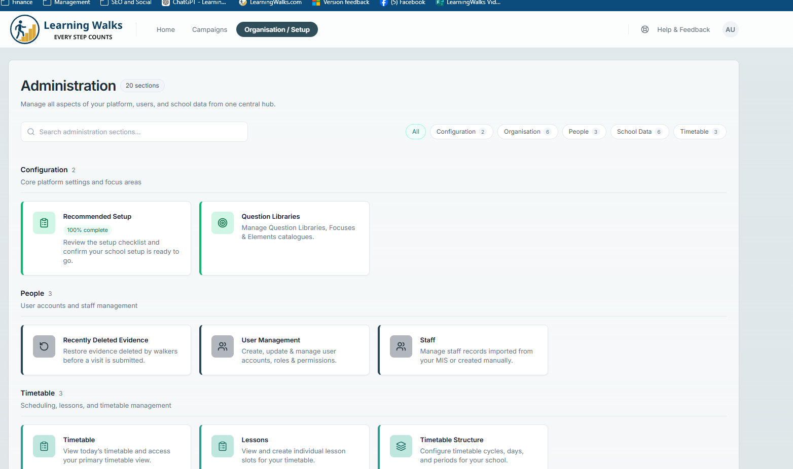Click the Administration heading
Screen dimensions: 793x469
[x=68, y=86]
